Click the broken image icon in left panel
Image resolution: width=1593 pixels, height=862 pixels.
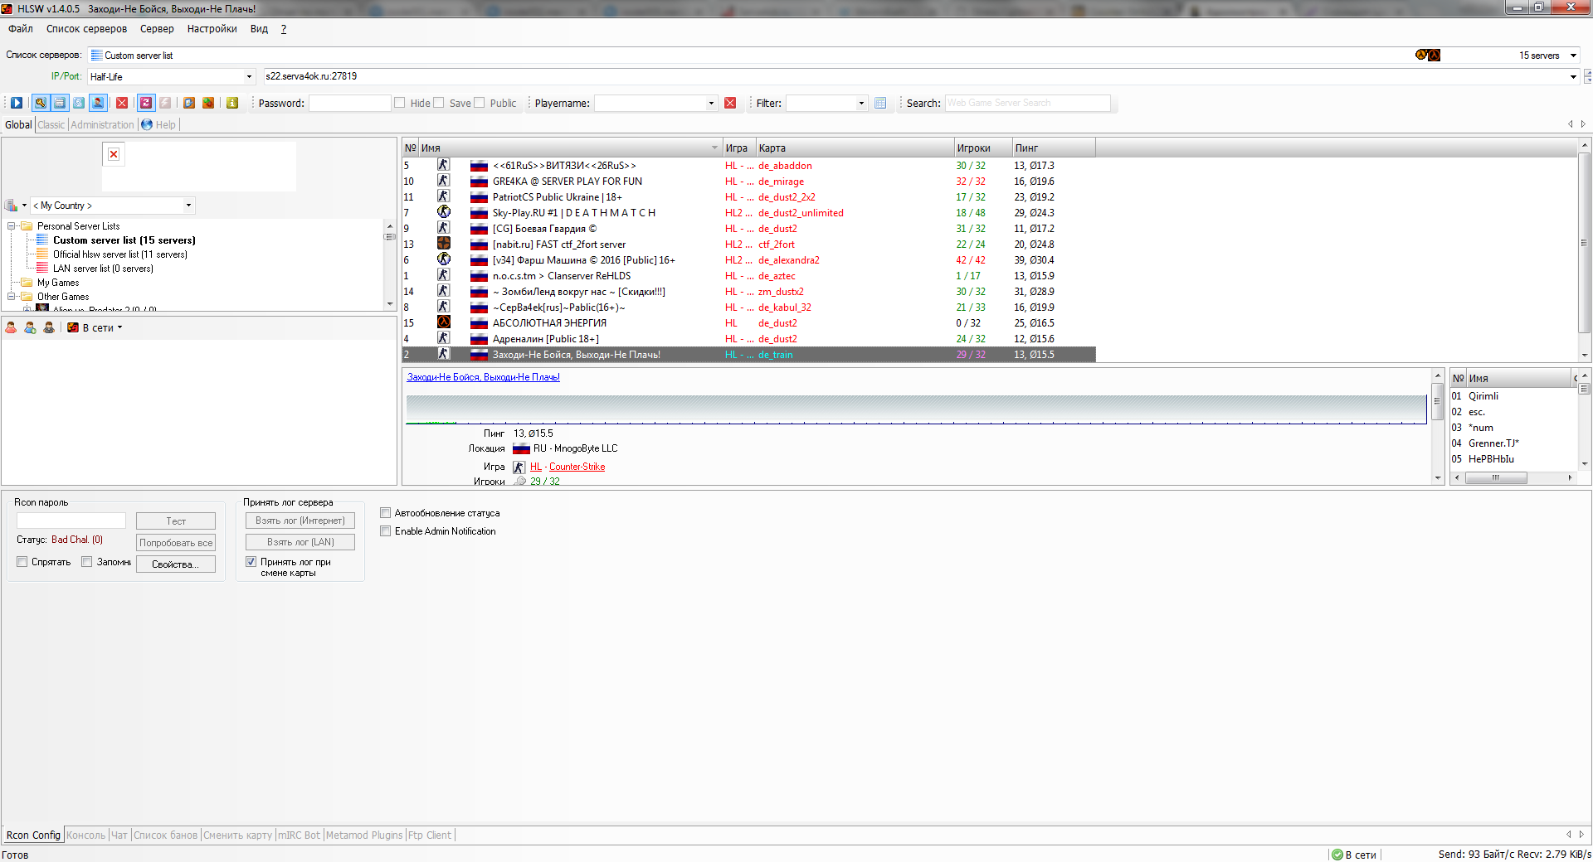click(x=114, y=154)
